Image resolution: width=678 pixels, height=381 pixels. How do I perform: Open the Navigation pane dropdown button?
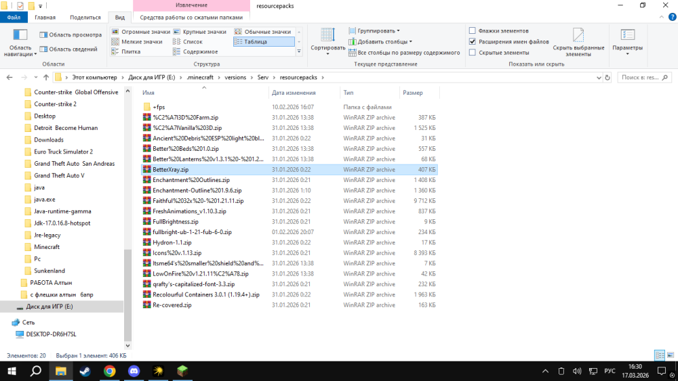[x=20, y=42]
